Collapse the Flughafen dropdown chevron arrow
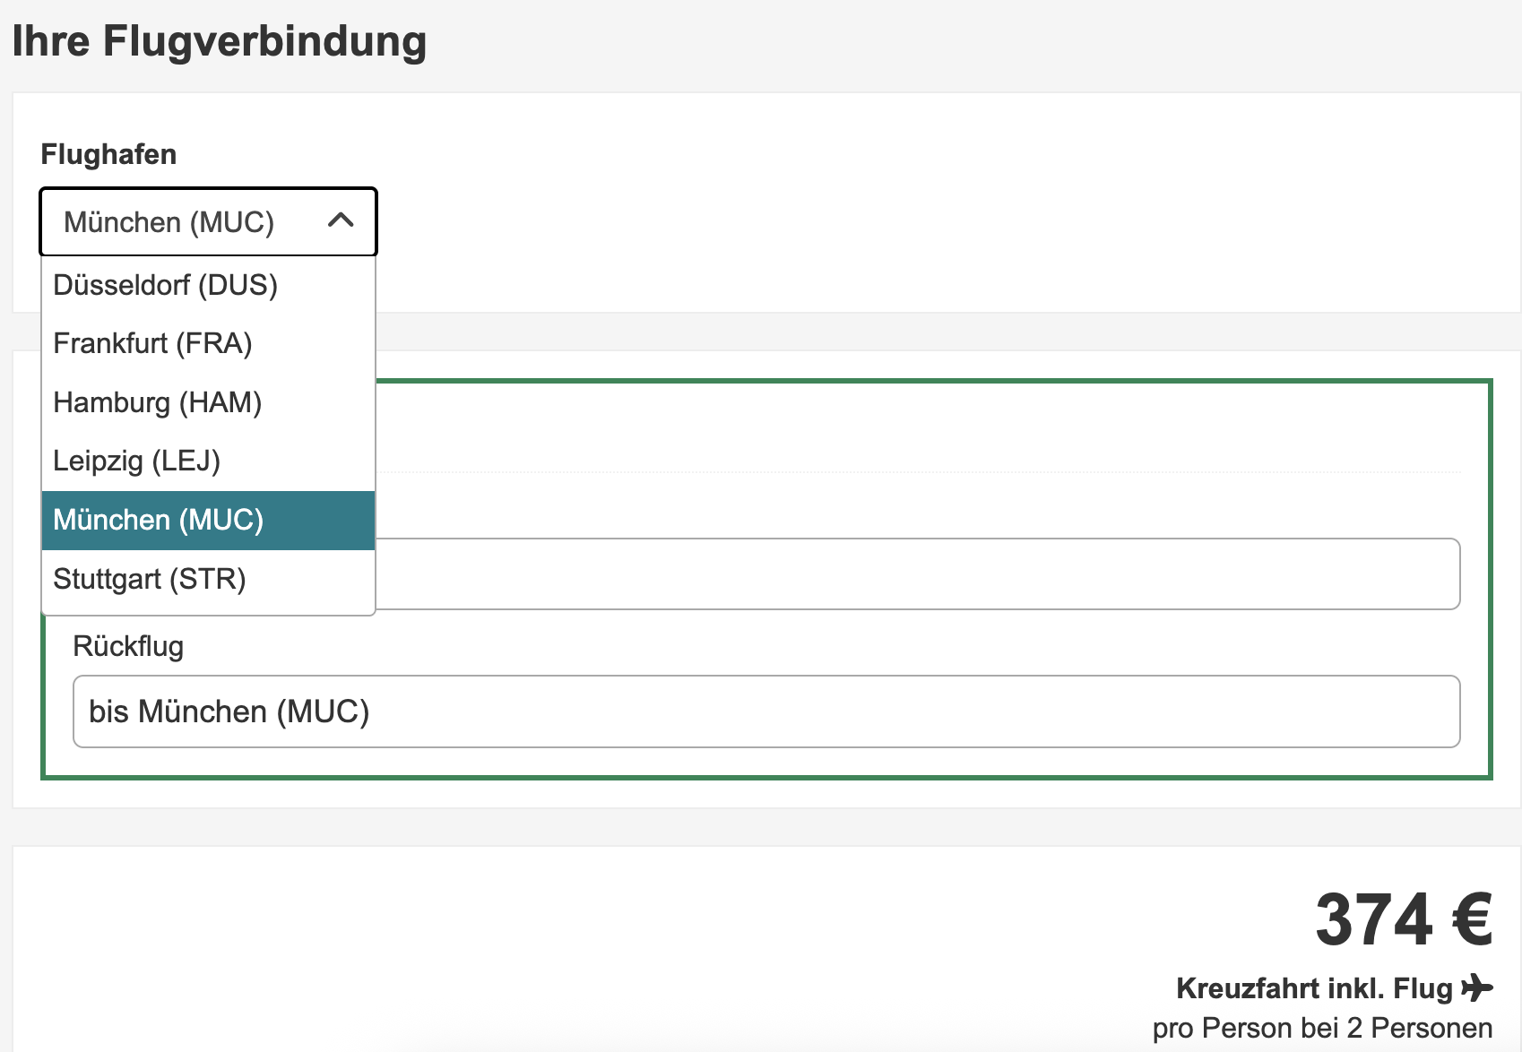Image resolution: width=1522 pixels, height=1052 pixels. coord(341,220)
